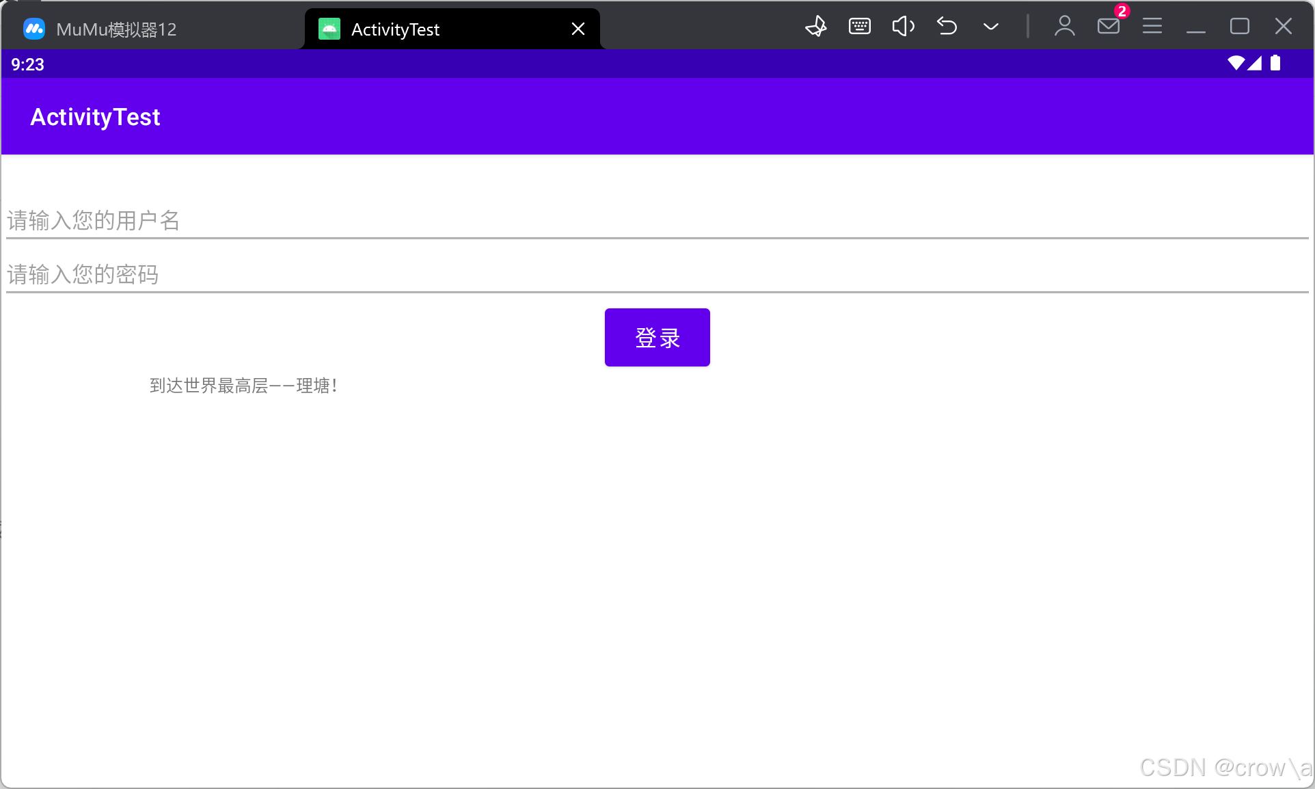The width and height of the screenshot is (1315, 789).
Task: Click the pin window icon
Action: point(816,27)
